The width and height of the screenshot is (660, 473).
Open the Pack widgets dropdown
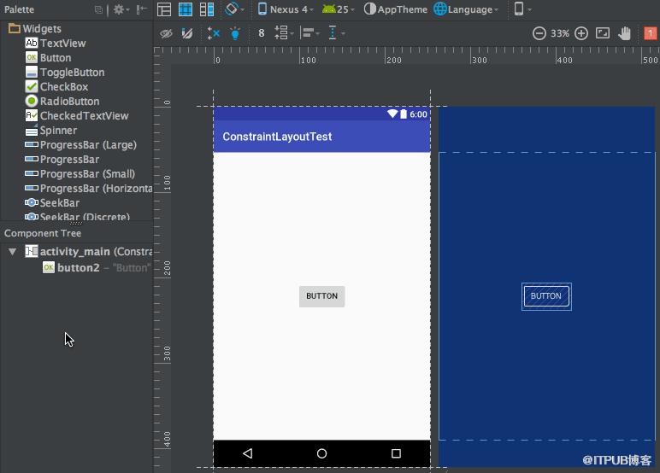pos(284,32)
